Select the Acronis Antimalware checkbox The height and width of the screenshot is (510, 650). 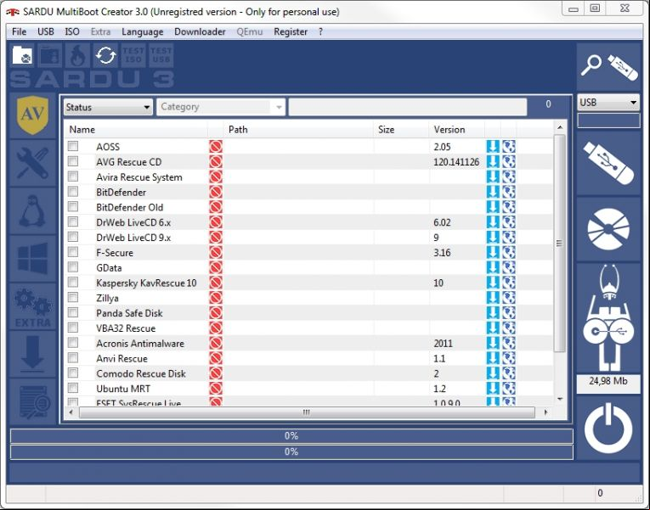point(73,343)
